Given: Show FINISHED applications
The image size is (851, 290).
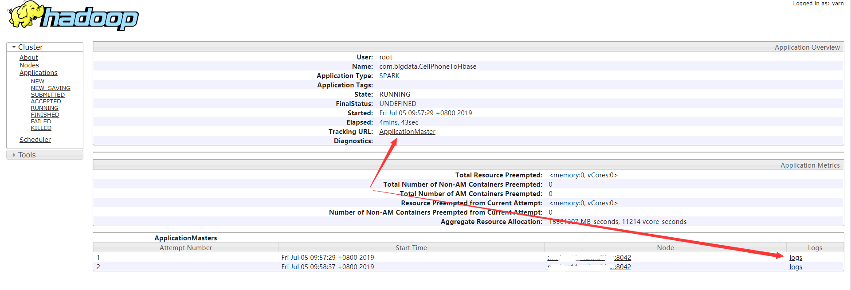Looking at the screenshot, I should click(x=45, y=115).
